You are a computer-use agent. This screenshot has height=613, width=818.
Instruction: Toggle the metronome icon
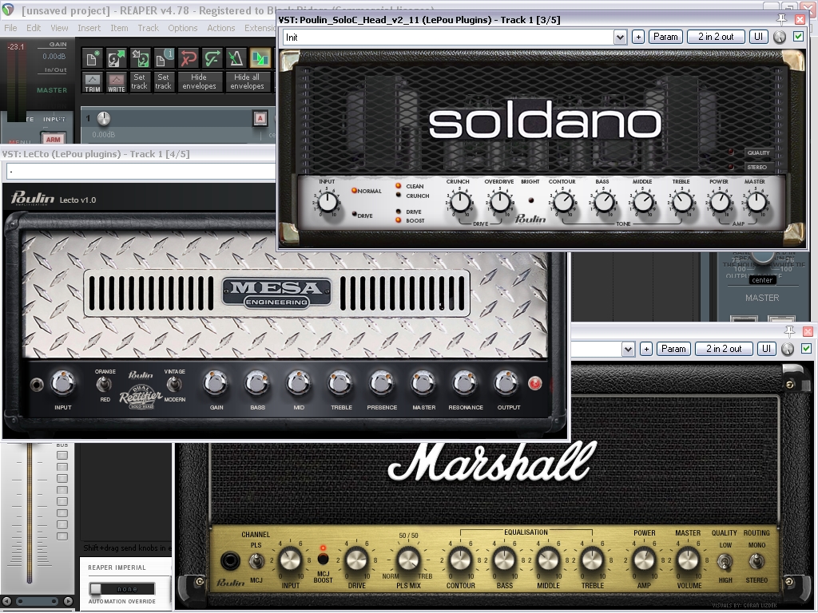(x=236, y=58)
